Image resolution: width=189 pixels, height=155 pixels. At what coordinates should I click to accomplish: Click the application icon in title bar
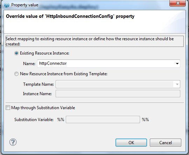click(x=7, y=5)
